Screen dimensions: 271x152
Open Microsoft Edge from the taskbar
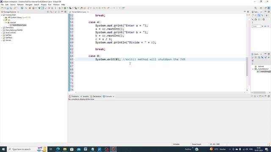(58, 149)
